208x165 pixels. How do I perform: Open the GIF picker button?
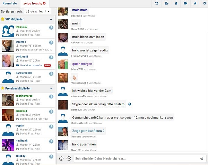[69, 158]
